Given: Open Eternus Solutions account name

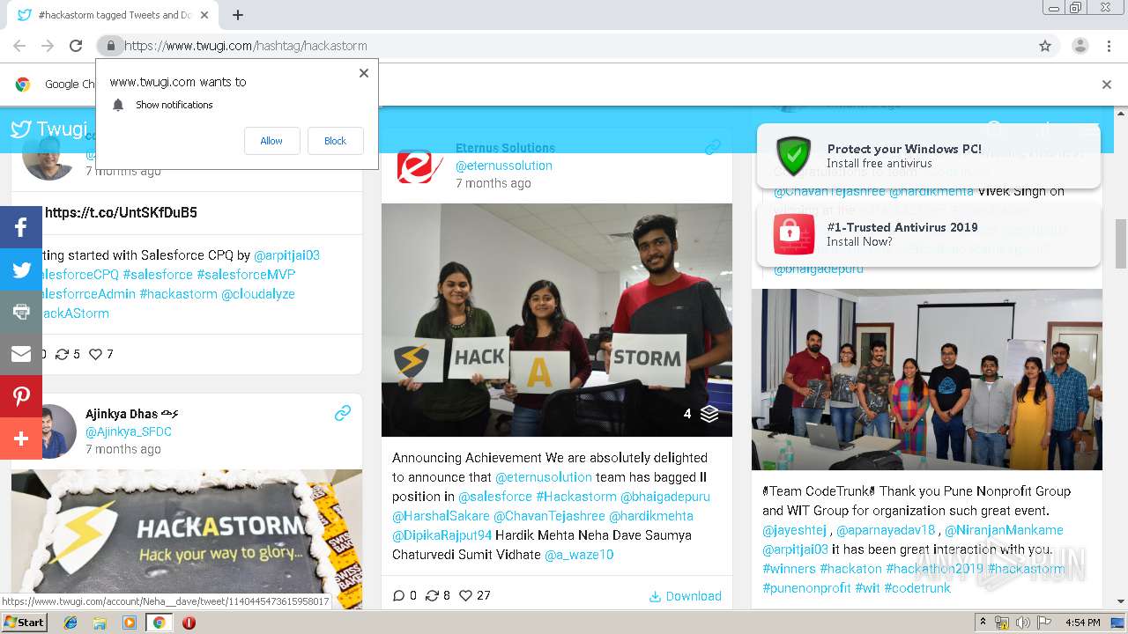Looking at the screenshot, I should click(505, 148).
